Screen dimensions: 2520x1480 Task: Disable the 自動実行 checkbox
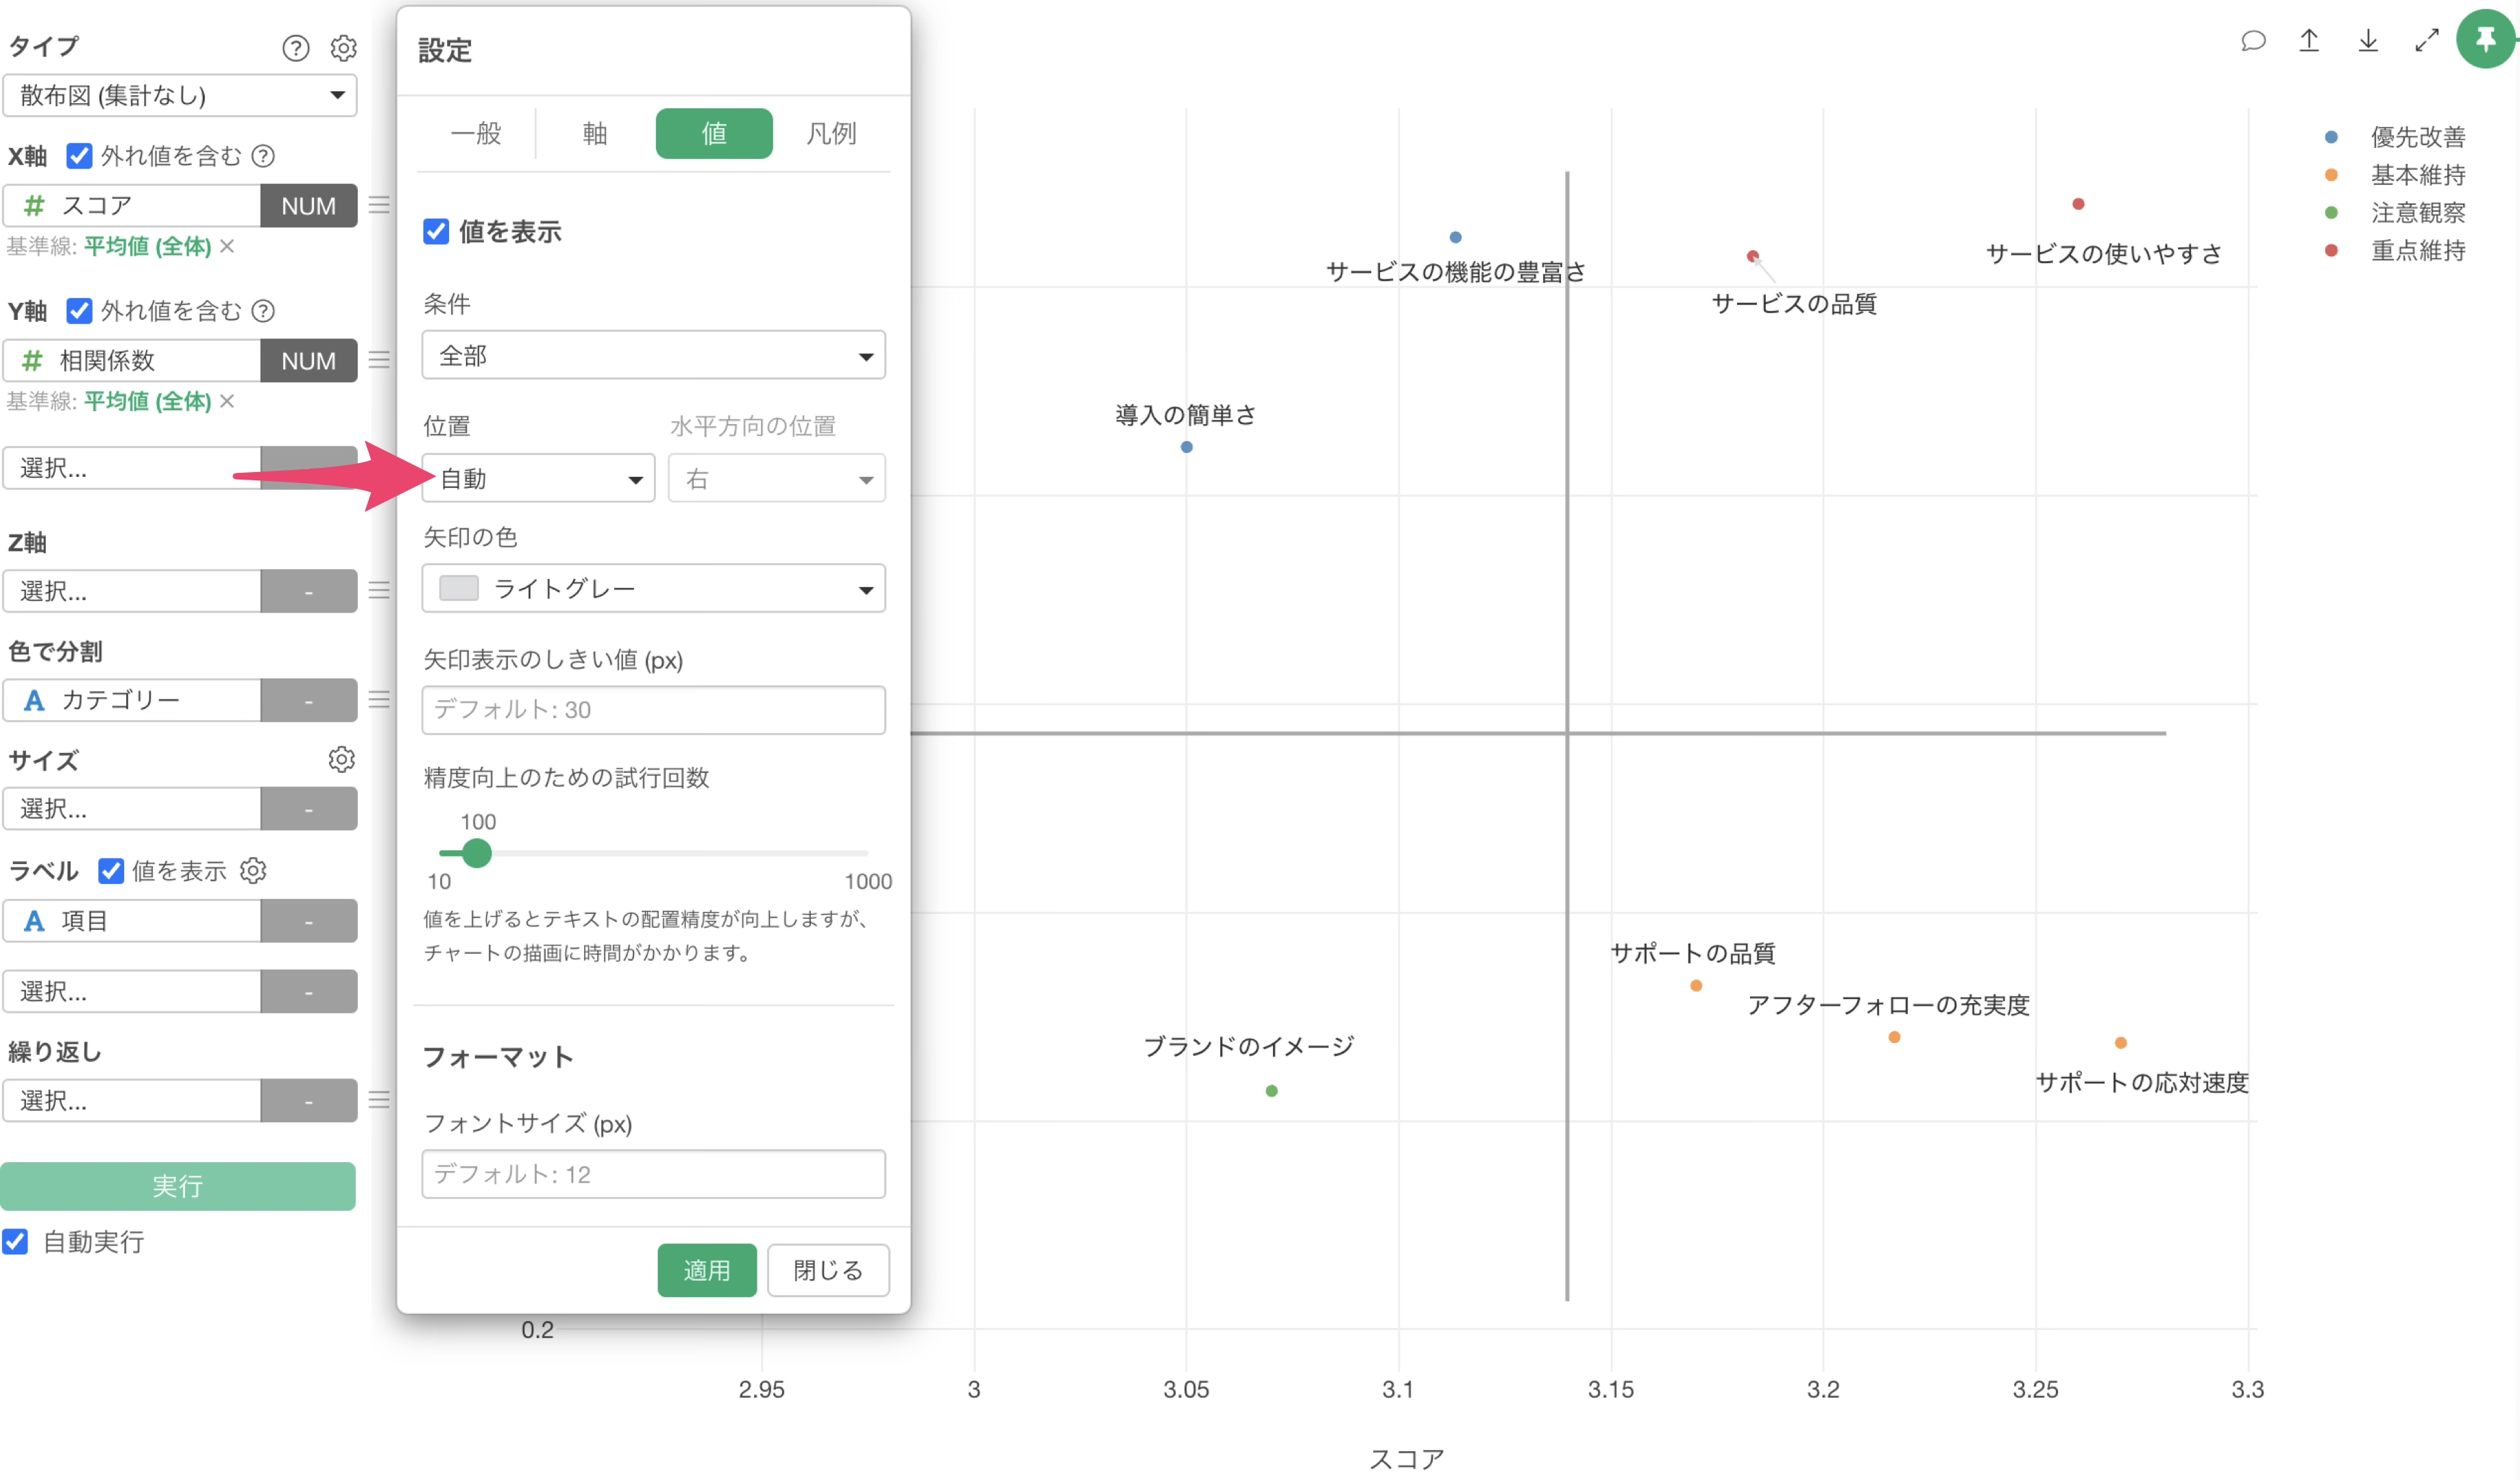(x=16, y=1241)
